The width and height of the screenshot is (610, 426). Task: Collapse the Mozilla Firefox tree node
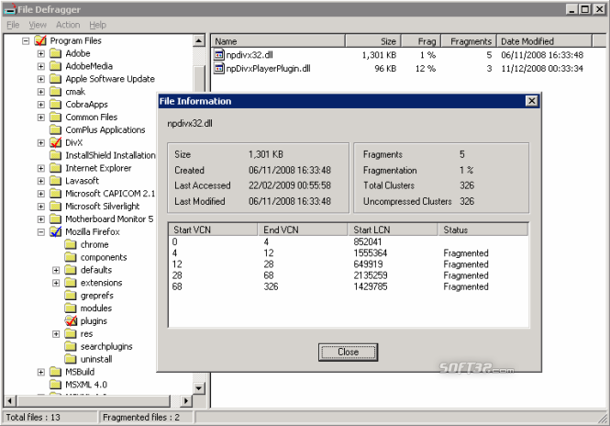[41, 232]
